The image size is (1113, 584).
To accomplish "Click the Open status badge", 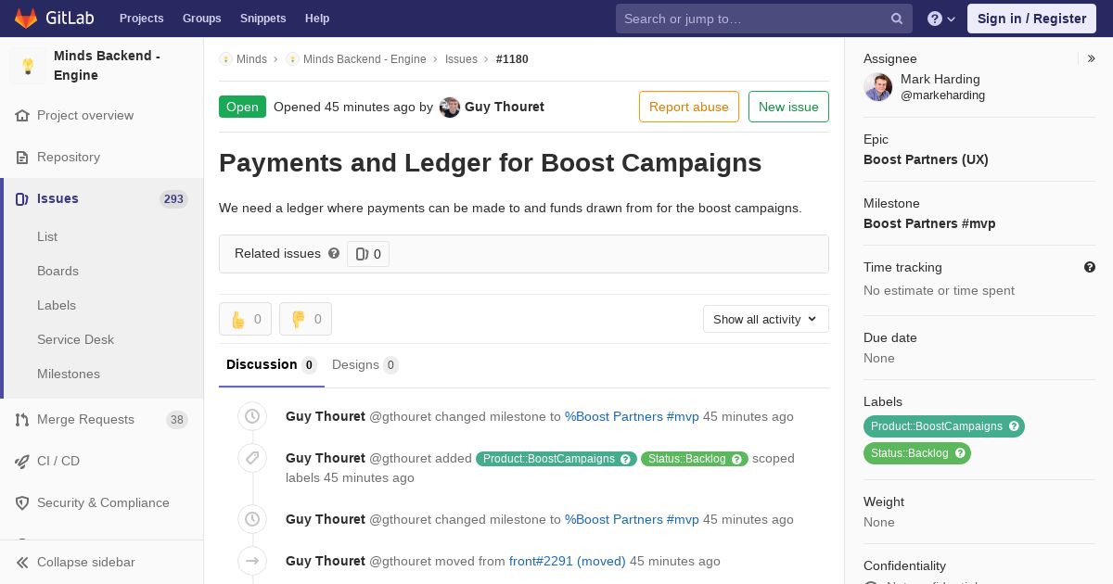I will coord(242,107).
